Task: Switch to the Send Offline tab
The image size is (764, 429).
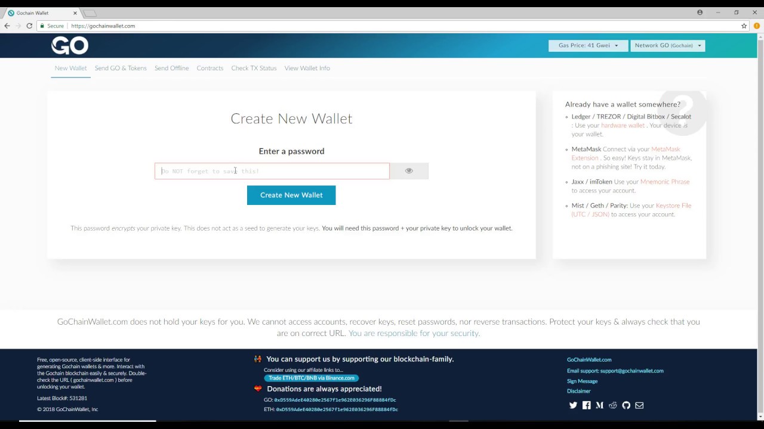Action: click(171, 68)
